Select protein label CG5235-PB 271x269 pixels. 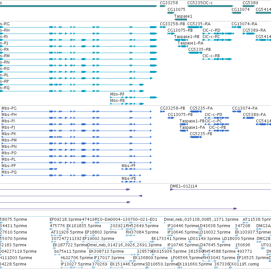tap(201, 134)
